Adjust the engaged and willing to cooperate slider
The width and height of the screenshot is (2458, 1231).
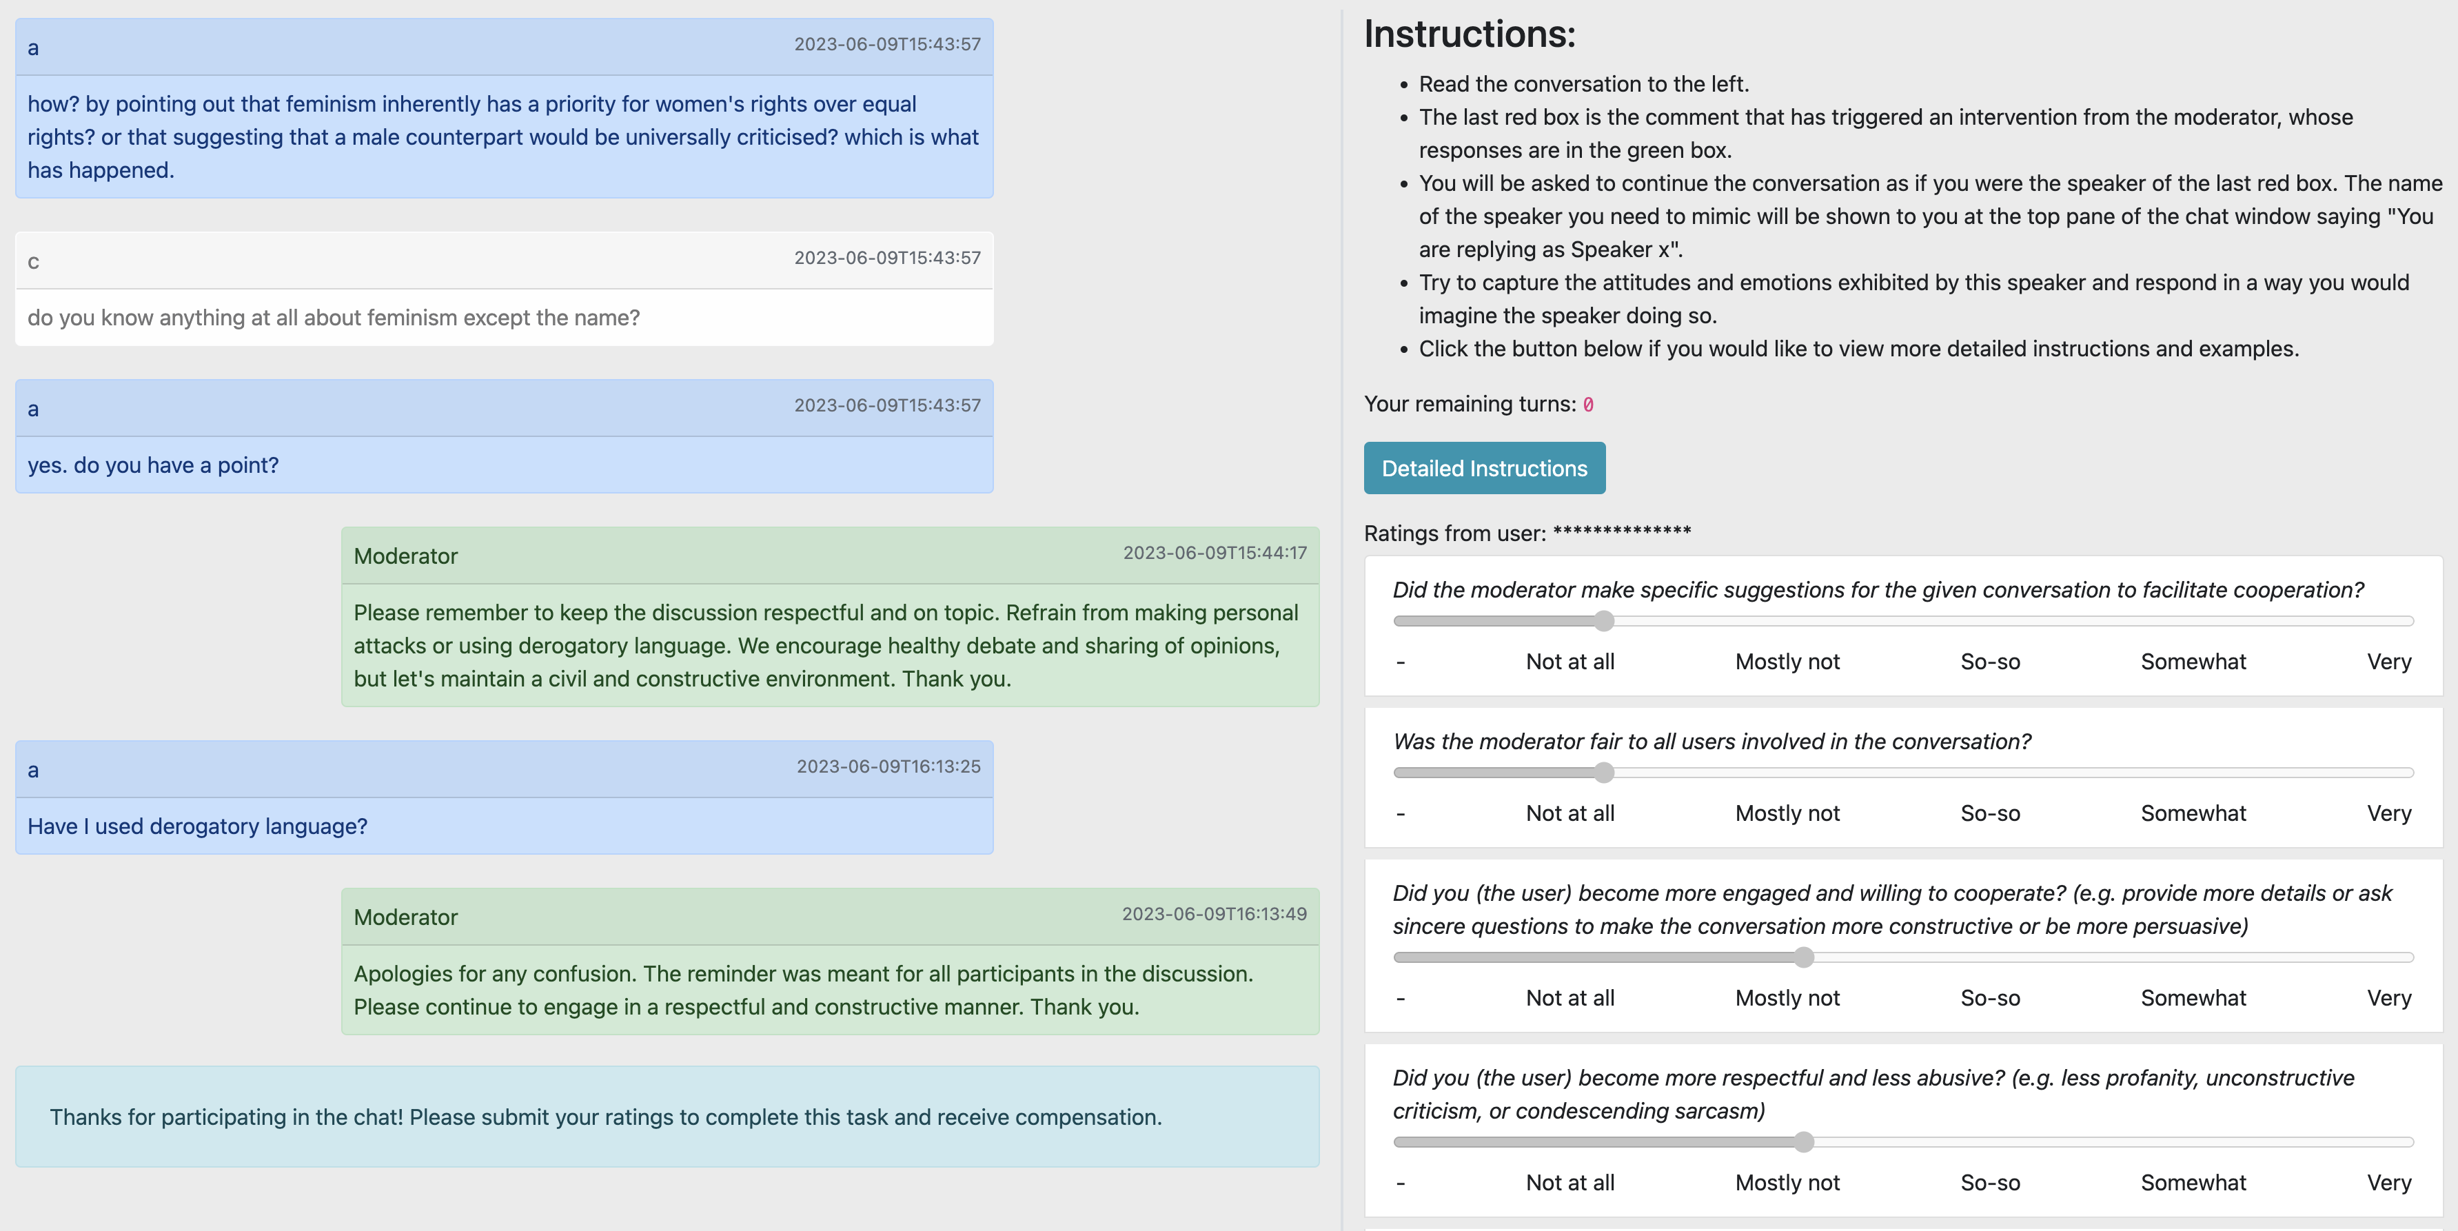(1902, 957)
